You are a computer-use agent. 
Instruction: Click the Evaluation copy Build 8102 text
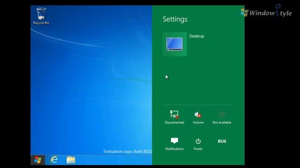click(x=127, y=151)
